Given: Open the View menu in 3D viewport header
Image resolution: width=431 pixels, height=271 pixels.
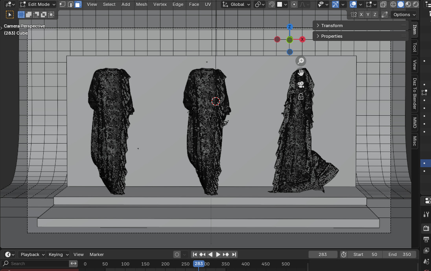Looking at the screenshot, I should pos(92,4).
